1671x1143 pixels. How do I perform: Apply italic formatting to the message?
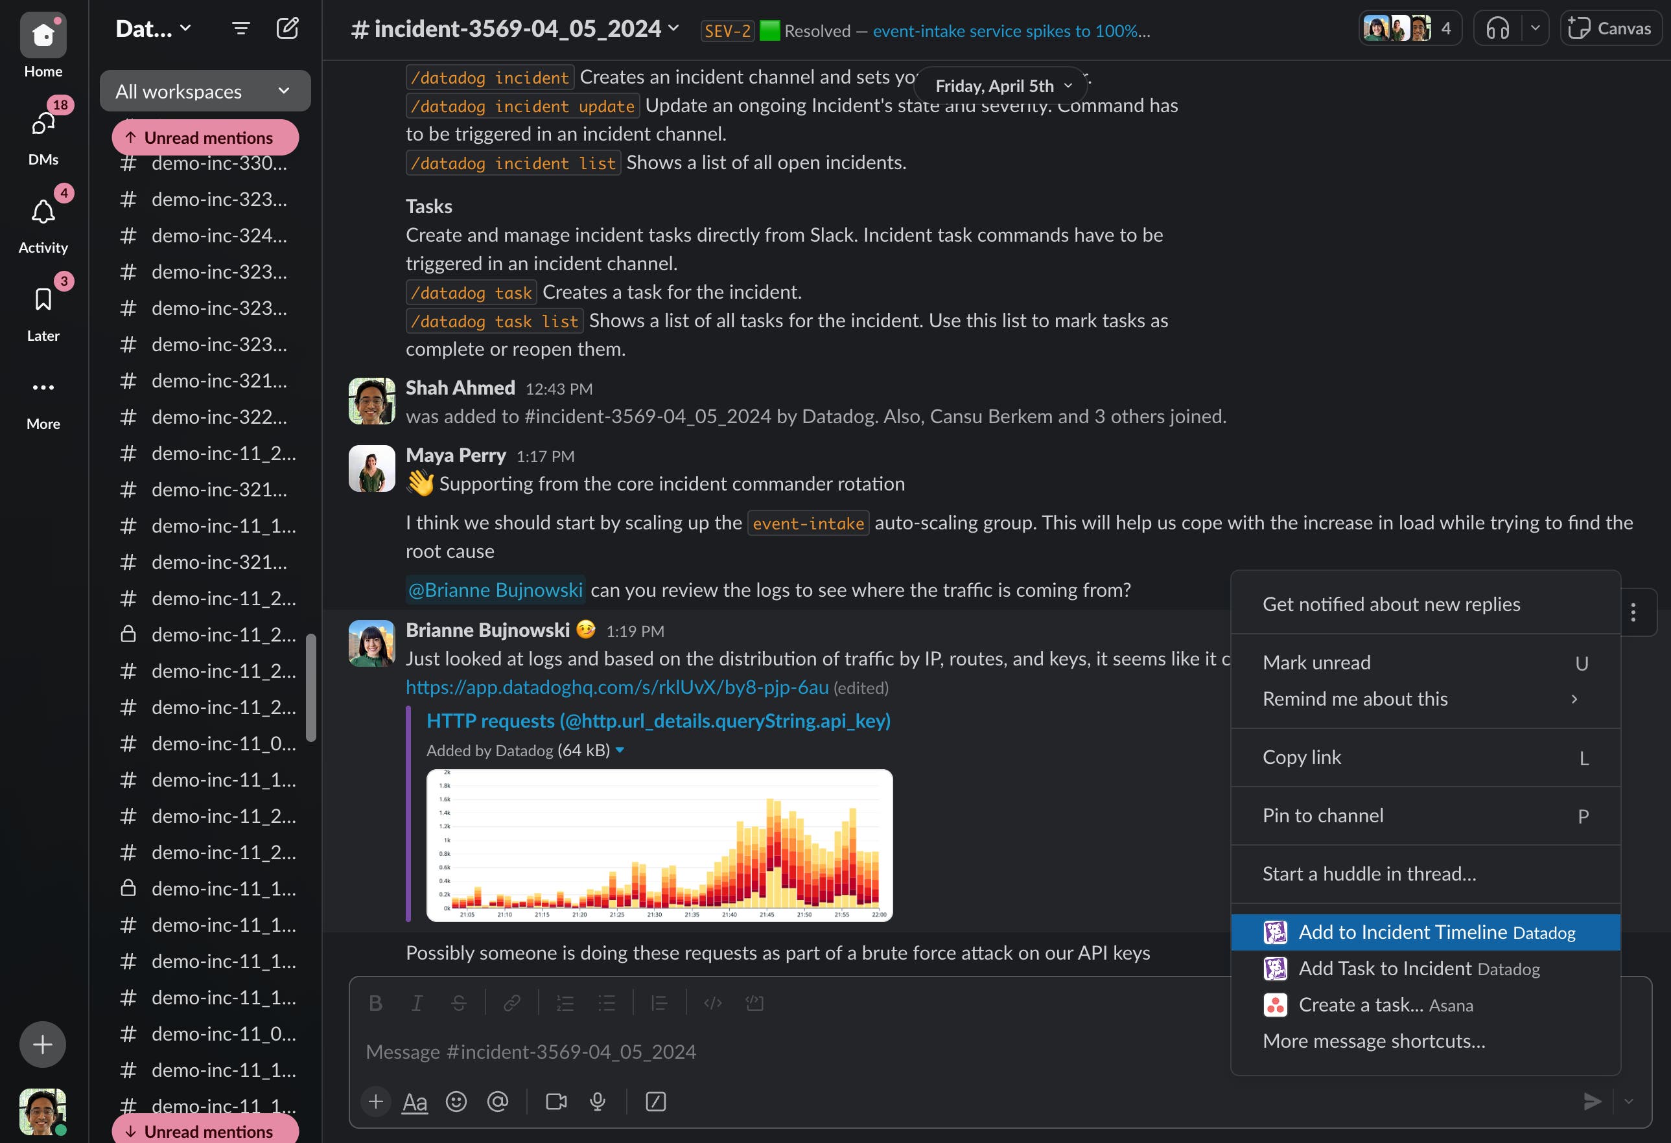coord(416,1002)
